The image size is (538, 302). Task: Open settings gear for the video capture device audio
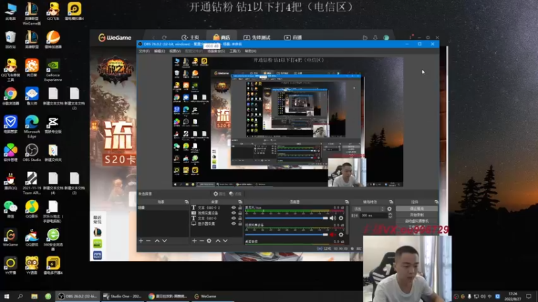click(341, 234)
